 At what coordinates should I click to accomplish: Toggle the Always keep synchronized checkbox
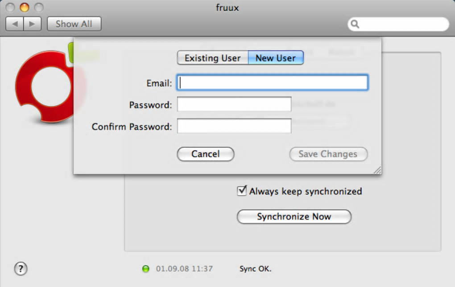242,191
